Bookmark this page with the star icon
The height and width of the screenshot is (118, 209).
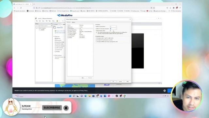coord(154,8)
